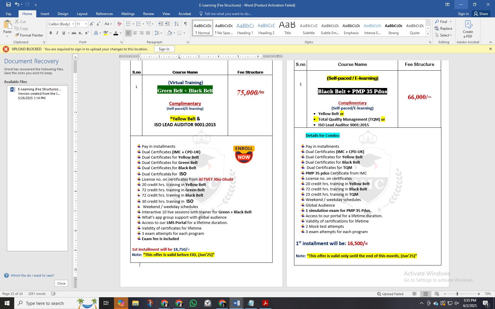Screen dimensions: 495x309
Task: Open the font size dropdown
Action: (86, 24)
